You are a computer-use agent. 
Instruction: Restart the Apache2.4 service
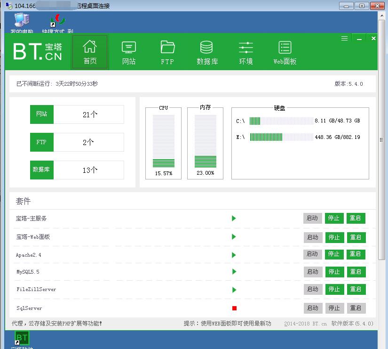click(356, 254)
